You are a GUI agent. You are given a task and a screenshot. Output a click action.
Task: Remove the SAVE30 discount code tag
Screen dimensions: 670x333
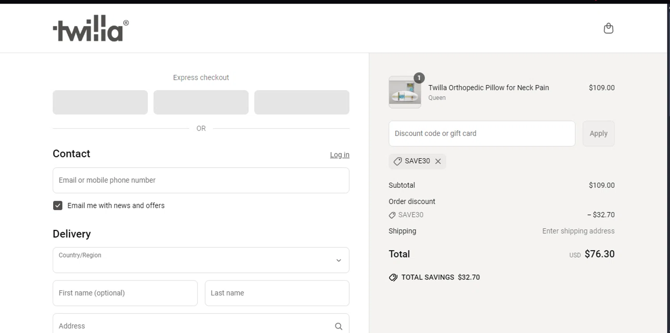tap(438, 161)
